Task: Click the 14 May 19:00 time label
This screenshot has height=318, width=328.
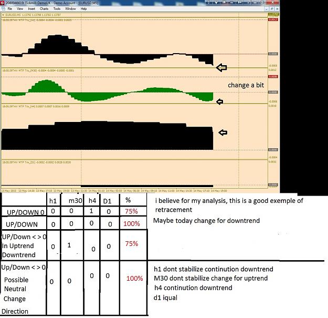Action: (219, 191)
